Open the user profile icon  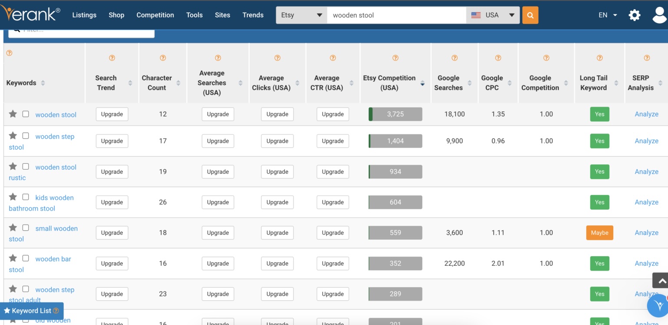click(x=660, y=15)
